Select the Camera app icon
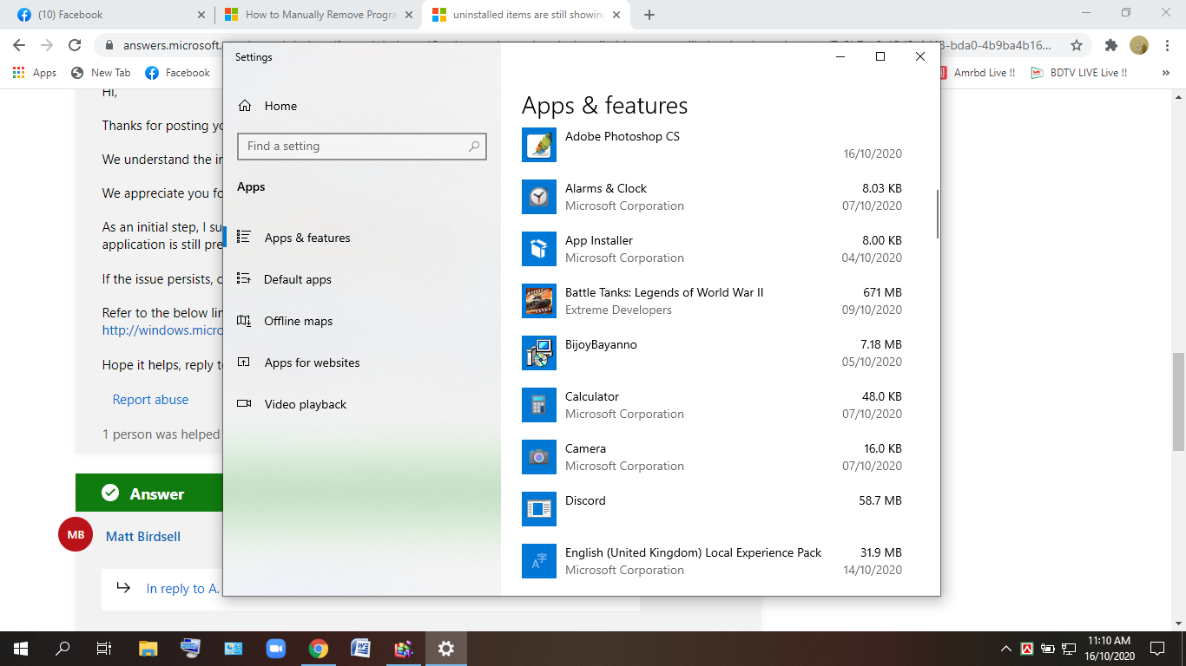This screenshot has height=666, width=1186. (538, 457)
